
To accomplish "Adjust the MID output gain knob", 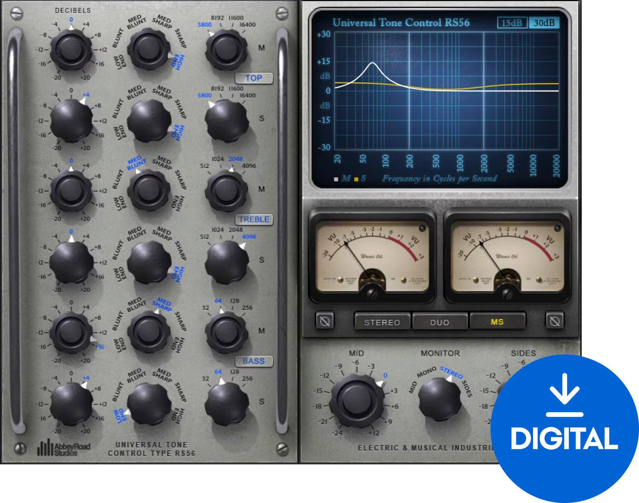I will coord(358,399).
